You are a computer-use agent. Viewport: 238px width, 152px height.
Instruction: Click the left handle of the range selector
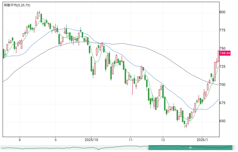click(148, 148)
